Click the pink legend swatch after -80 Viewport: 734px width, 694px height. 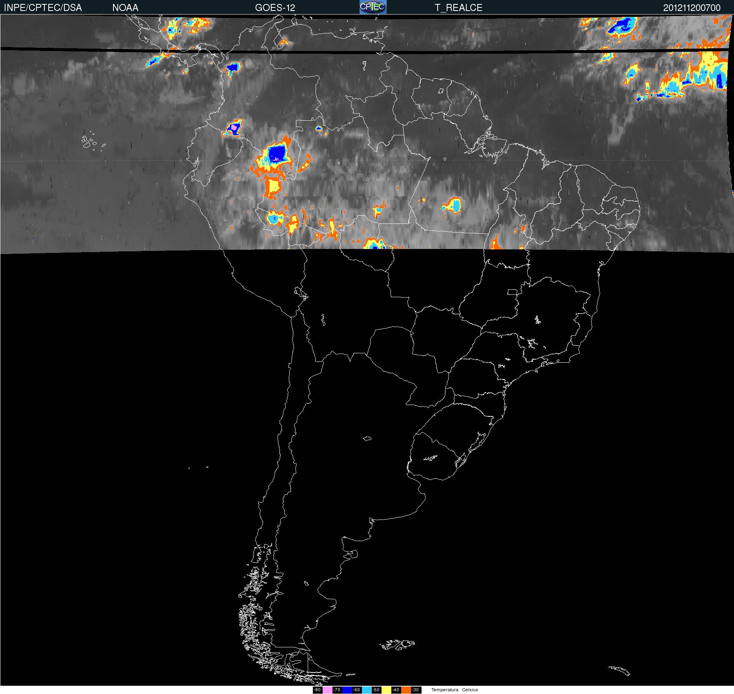327,690
